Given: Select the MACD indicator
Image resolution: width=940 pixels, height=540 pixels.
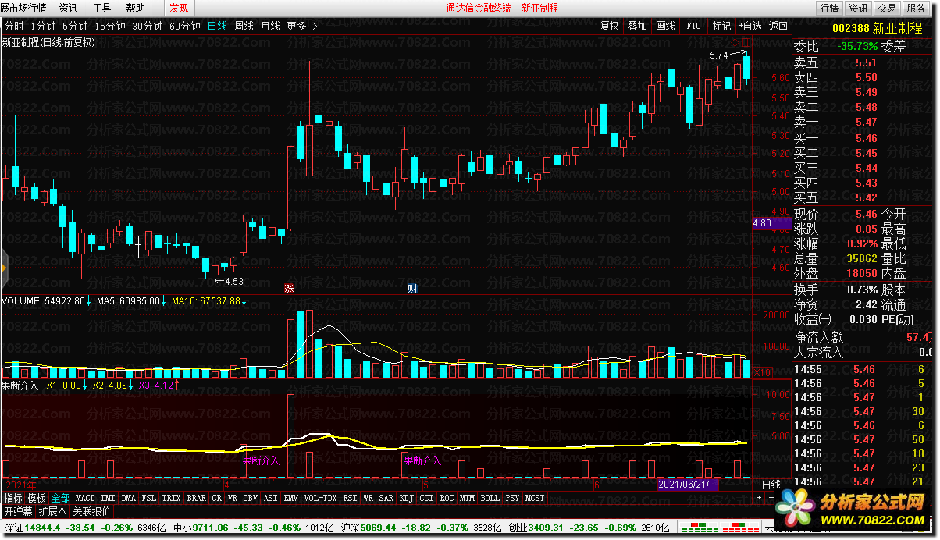Looking at the screenshot, I should 85,498.
